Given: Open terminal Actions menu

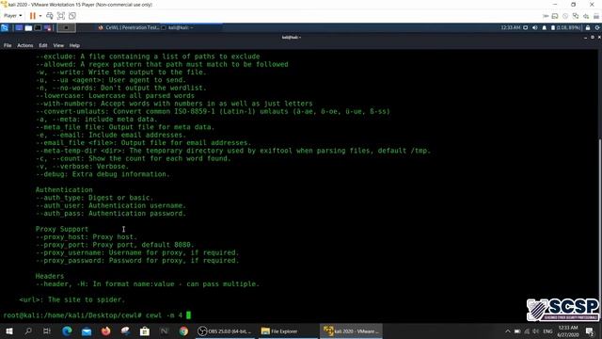Looking at the screenshot, I should 25,45.
